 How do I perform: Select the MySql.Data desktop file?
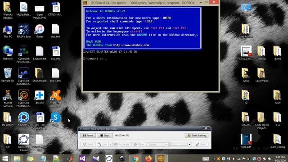pos(24,9)
